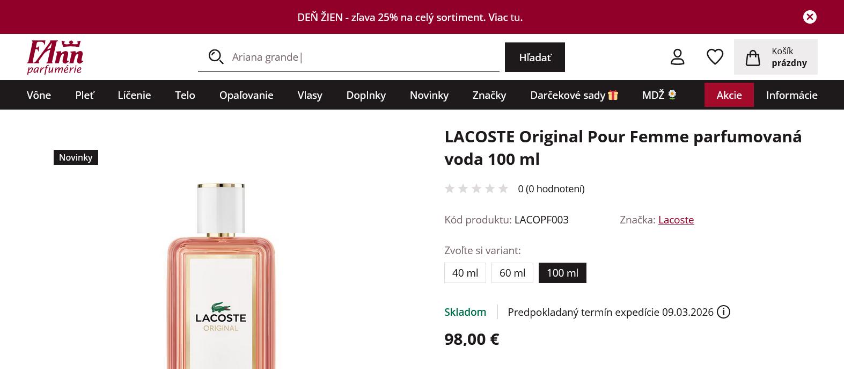Select the 60 ml variant

(x=512, y=273)
